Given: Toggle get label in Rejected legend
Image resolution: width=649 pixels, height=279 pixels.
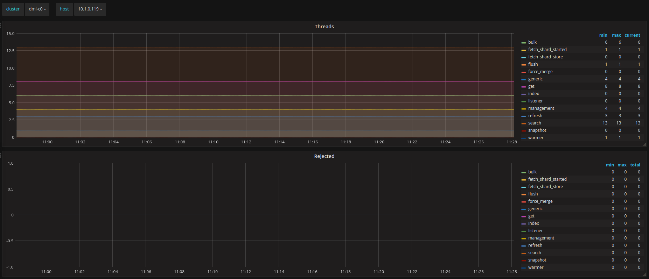Looking at the screenshot, I should click(531, 216).
